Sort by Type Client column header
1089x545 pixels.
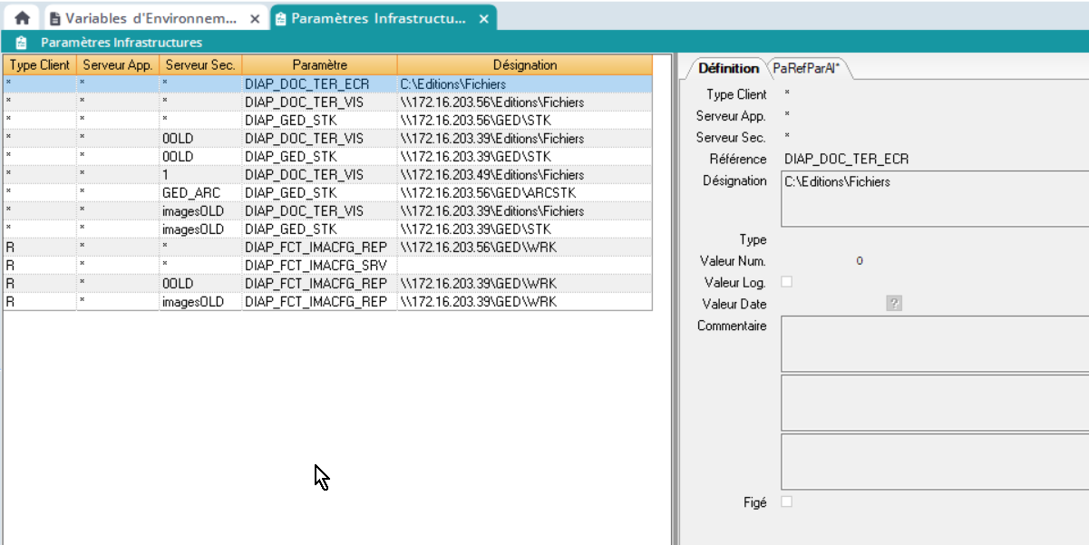click(x=40, y=65)
